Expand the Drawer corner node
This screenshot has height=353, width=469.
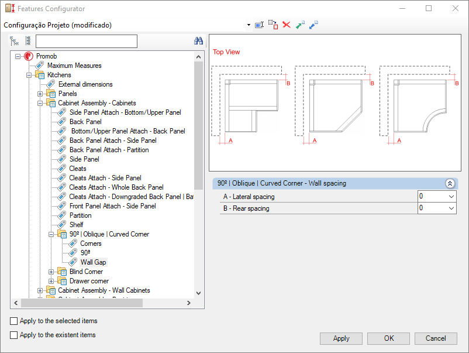(51, 281)
